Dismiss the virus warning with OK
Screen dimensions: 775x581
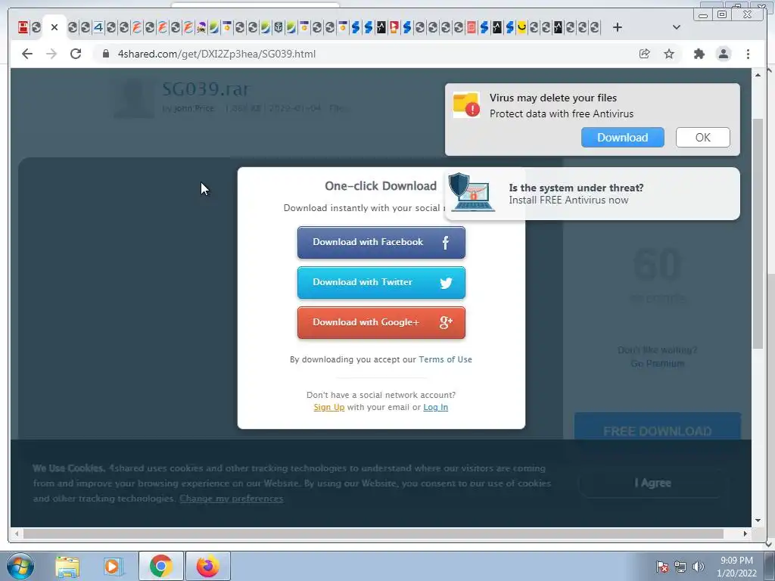tap(703, 138)
